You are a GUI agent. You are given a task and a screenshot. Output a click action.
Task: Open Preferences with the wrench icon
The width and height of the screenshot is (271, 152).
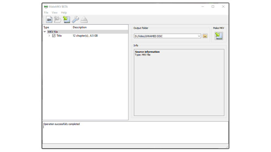click(x=75, y=19)
